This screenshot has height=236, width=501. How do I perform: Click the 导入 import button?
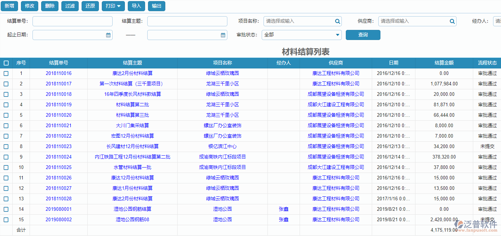(136, 6)
